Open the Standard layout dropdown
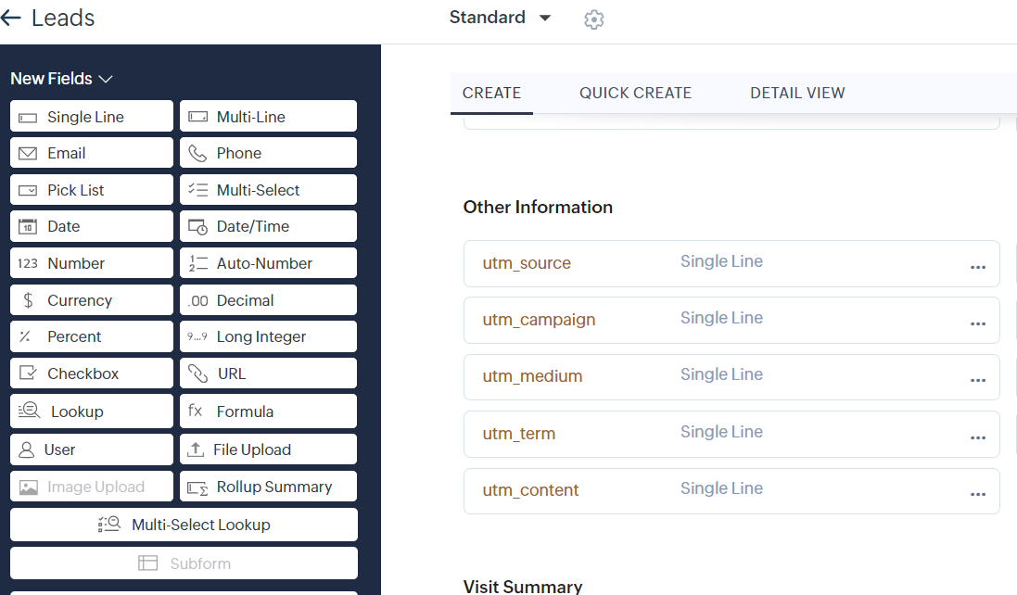The width and height of the screenshot is (1017, 595). pyautogui.click(x=500, y=18)
